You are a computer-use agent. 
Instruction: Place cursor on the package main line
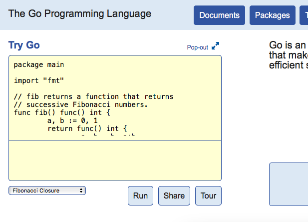[x=39, y=64]
